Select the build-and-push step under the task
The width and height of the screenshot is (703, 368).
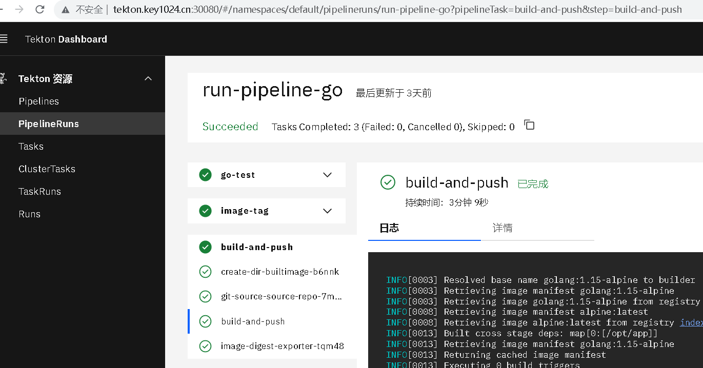272,321
